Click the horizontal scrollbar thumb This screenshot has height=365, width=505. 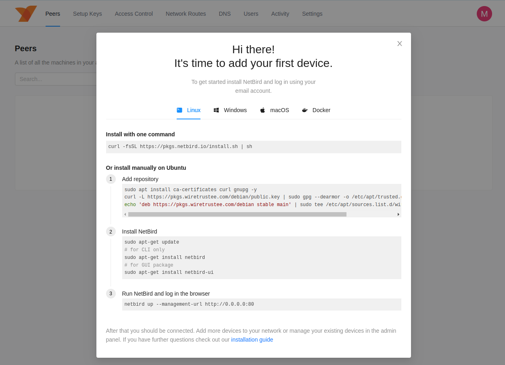pyautogui.click(x=237, y=215)
